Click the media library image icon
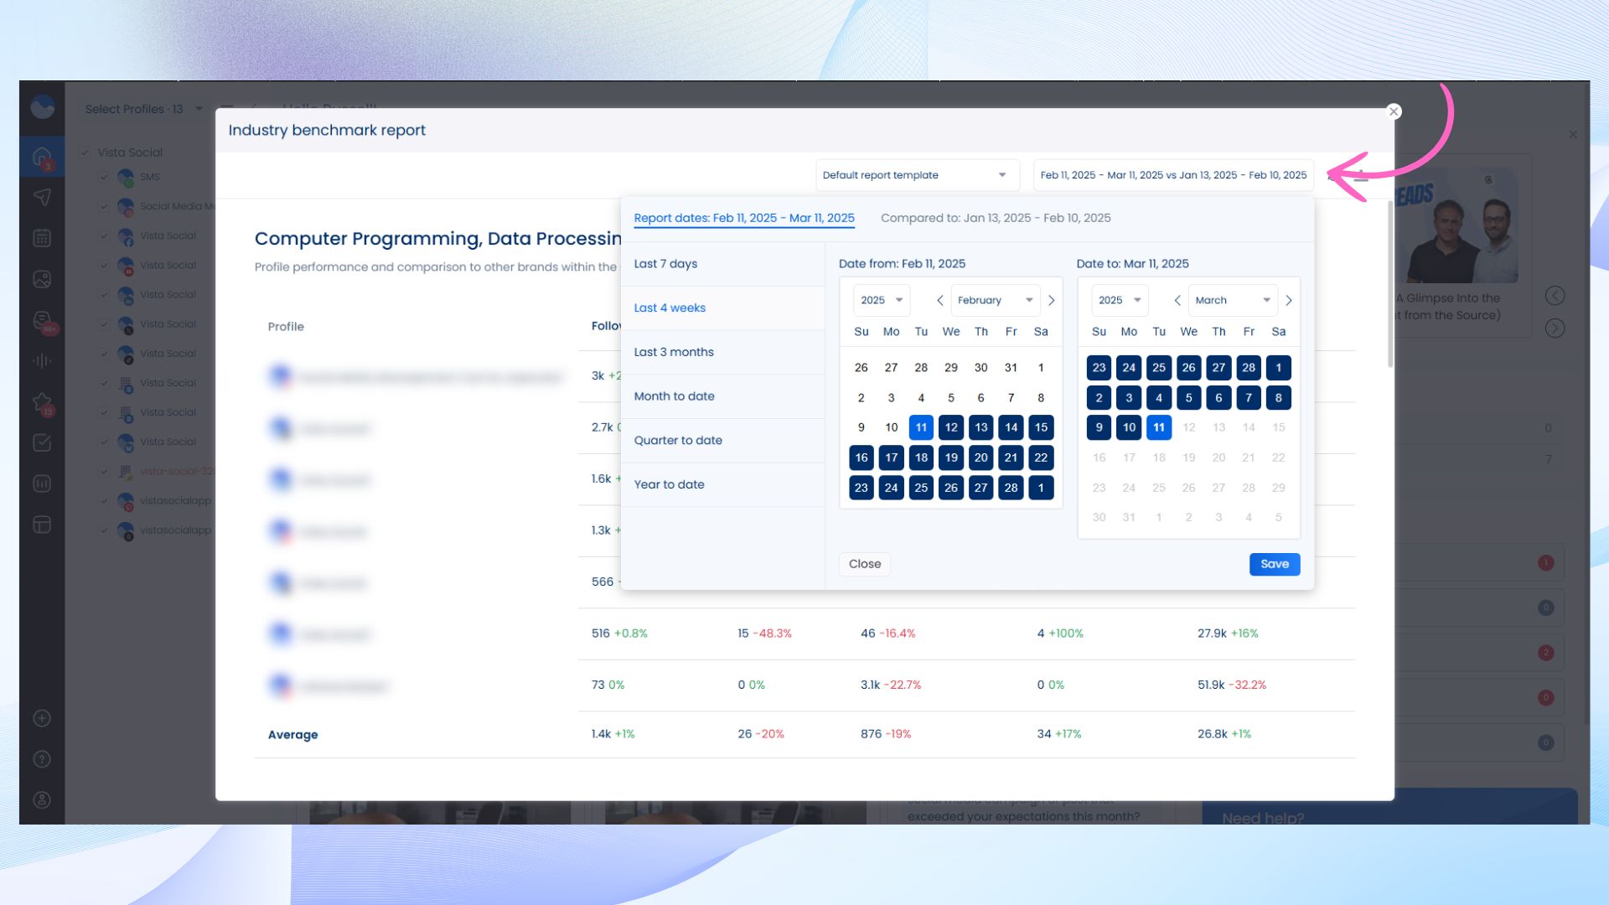This screenshot has width=1609, height=905. [x=42, y=279]
